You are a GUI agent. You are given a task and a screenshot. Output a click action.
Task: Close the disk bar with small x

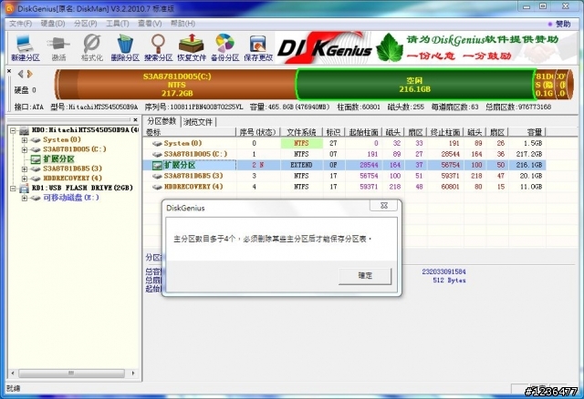9,71
